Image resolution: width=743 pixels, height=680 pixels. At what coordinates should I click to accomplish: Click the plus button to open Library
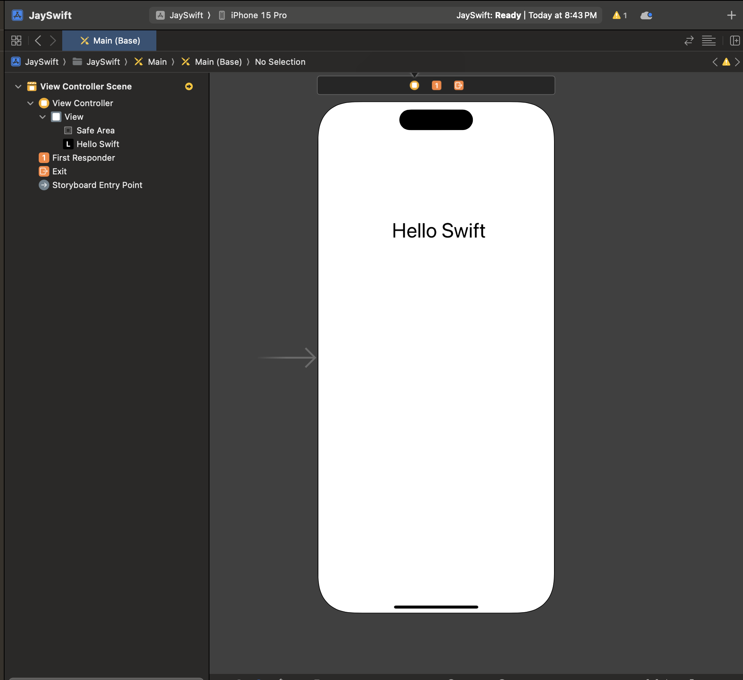pyautogui.click(x=731, y=15)
